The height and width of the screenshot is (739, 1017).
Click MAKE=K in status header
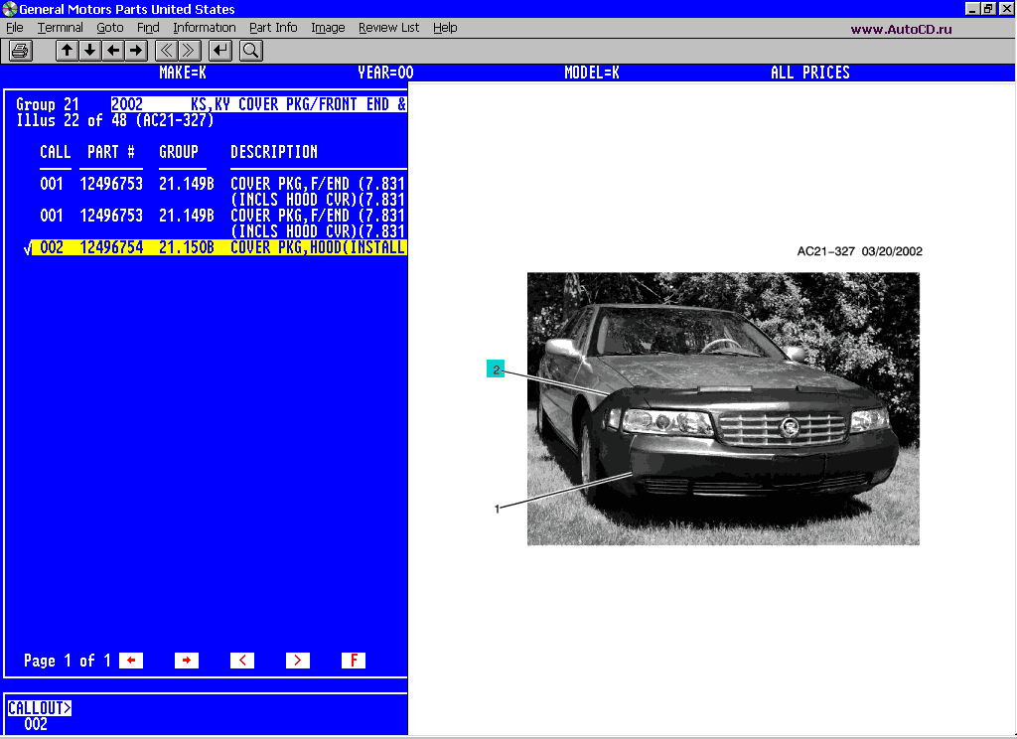pyautogui.click(x=183, y=73)
